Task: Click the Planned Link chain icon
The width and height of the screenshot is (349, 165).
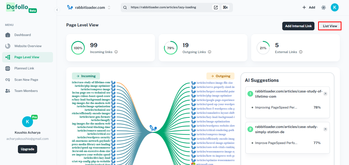Action: [x=8, y=68]
